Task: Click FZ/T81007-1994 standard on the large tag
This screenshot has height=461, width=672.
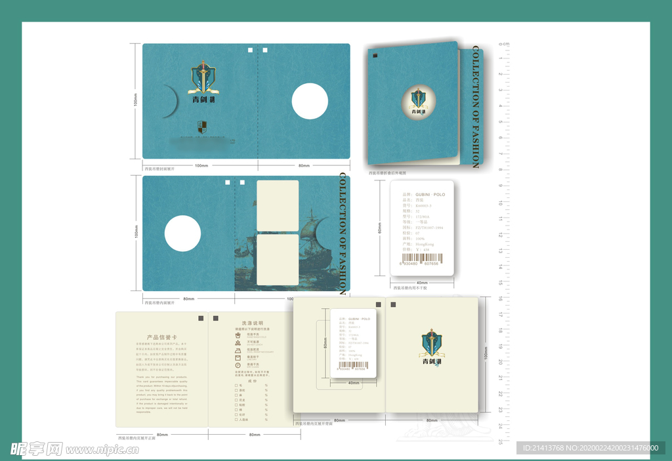Action: (429, 228)
